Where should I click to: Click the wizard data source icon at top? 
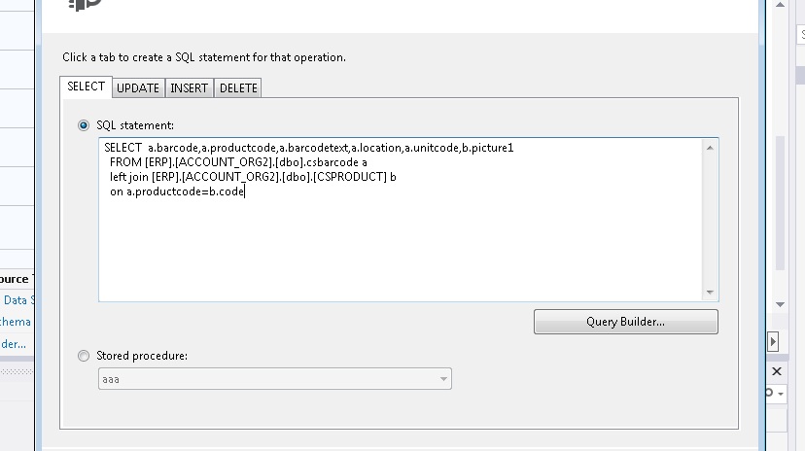coord(87,5)
